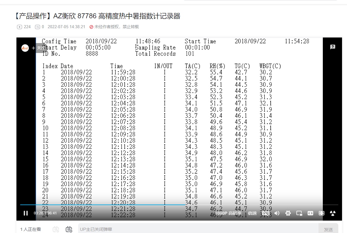Click TA value 35.2 in row 17
This screenshot has height=233, width=347.
191,171
